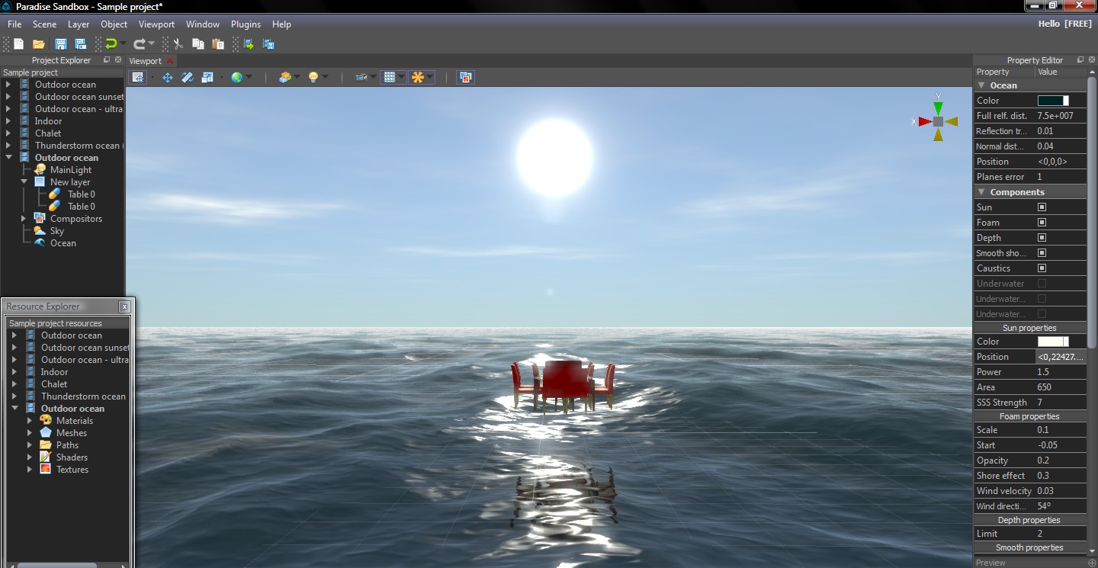Viewport: 1098px width, 568px height.
Task: Select the Ocean node in Project Explorer
Action: tap(63, 243)
